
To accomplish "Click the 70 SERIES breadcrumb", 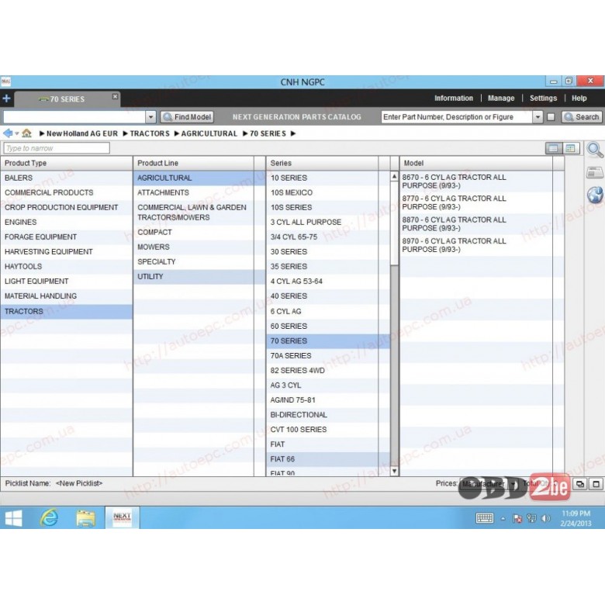I will tap(268, 133).
